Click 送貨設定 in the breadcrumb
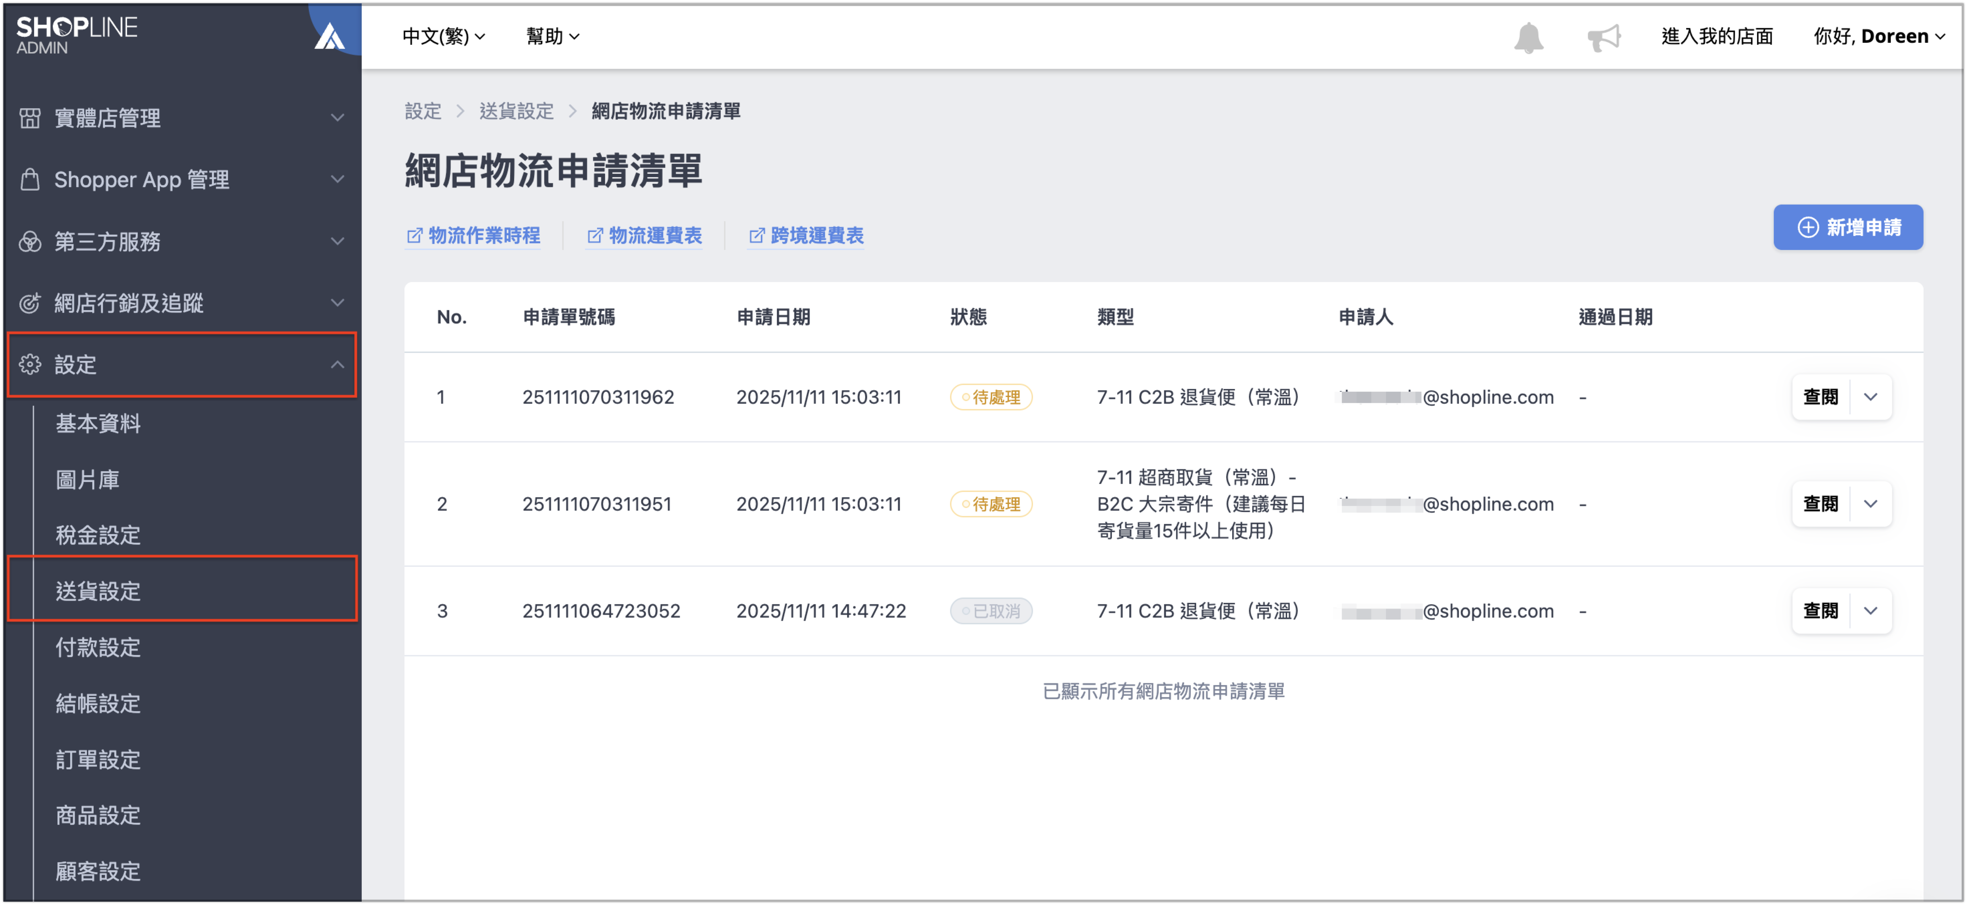Screen dimensions: 1967x905 (516, 111)
